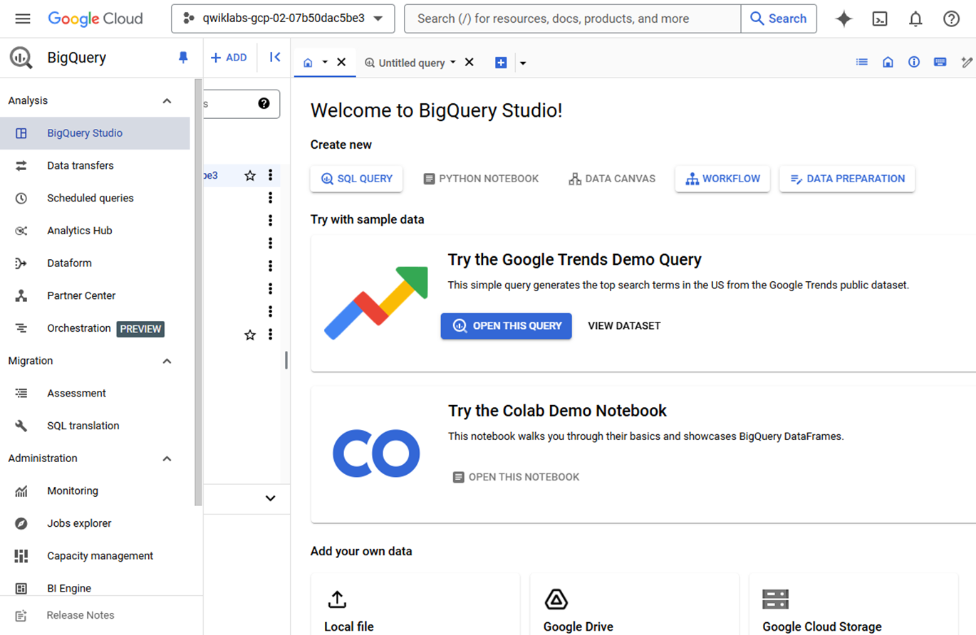Choose Google Drive data source card
The width and height of the screenshot is (976, 635).
point(634,604)
